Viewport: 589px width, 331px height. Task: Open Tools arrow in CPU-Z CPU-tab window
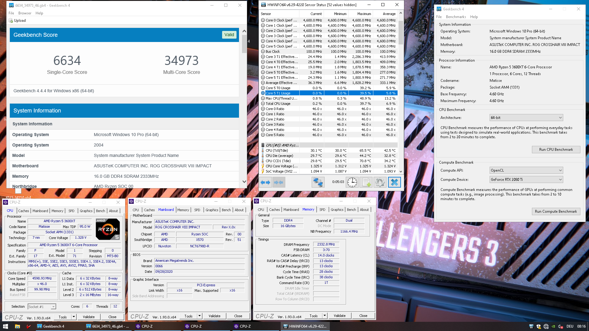tap(74, 317)
